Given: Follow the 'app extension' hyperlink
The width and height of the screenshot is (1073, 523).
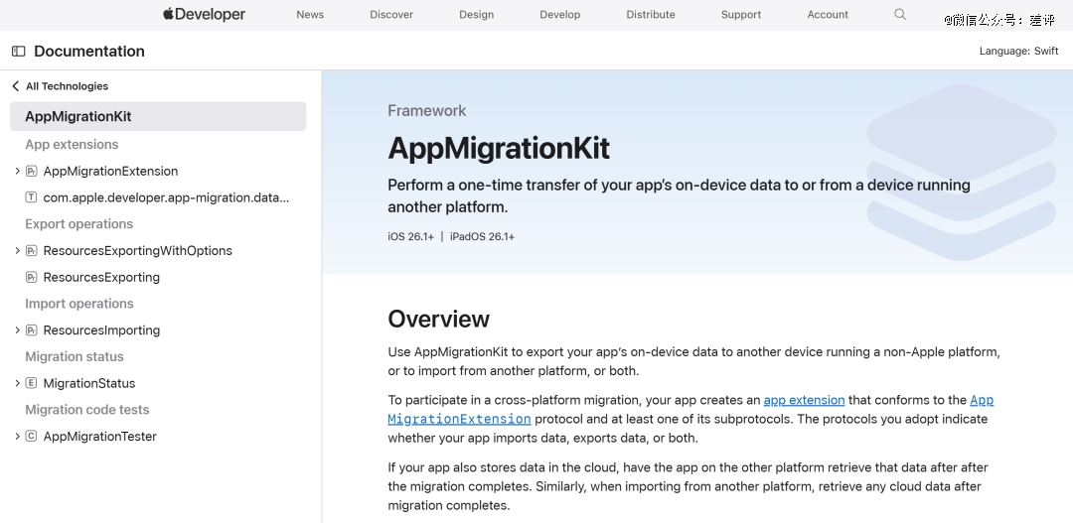Looking at the screenshot, I should pos(804,400).
